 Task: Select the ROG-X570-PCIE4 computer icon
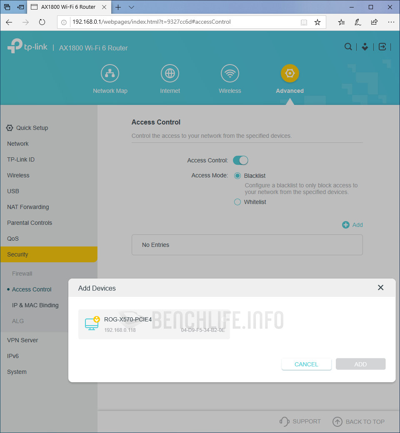(x=92, y=324)
